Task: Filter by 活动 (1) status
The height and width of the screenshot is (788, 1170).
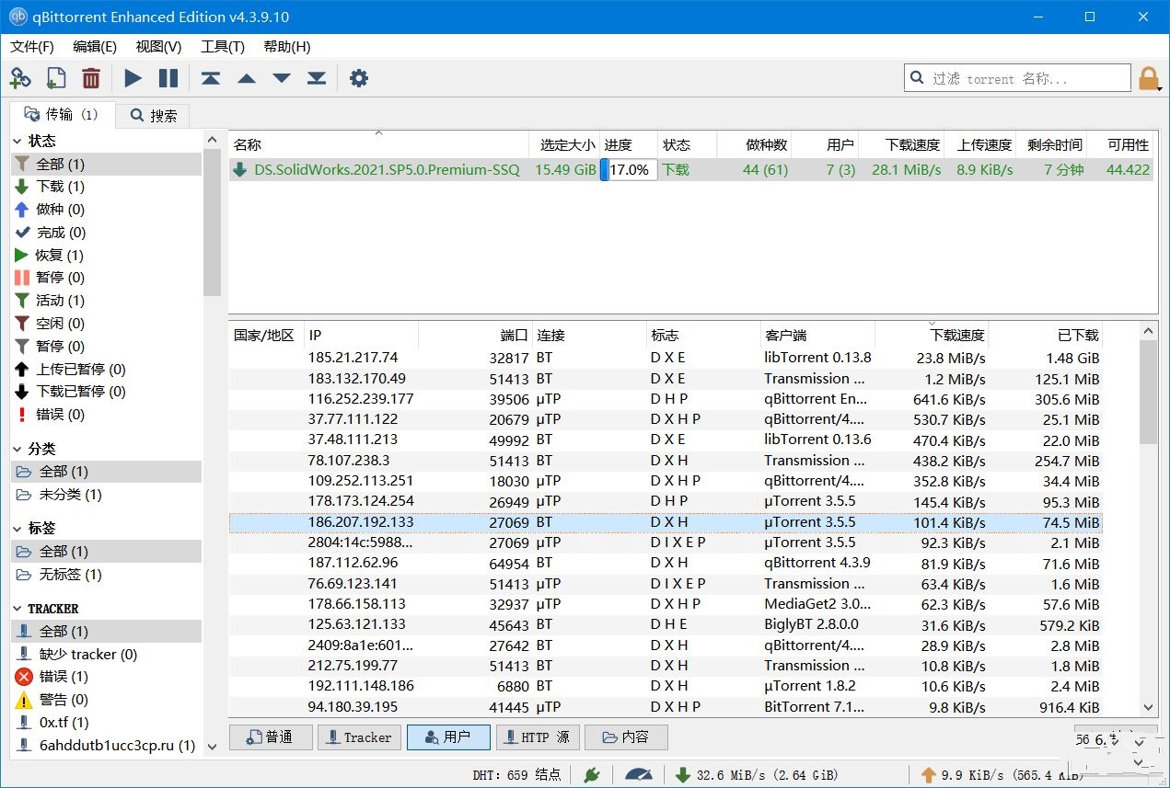Action: [106, 301]
